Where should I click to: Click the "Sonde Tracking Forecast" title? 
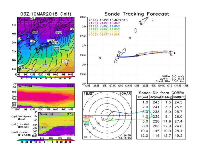(137, 14)
